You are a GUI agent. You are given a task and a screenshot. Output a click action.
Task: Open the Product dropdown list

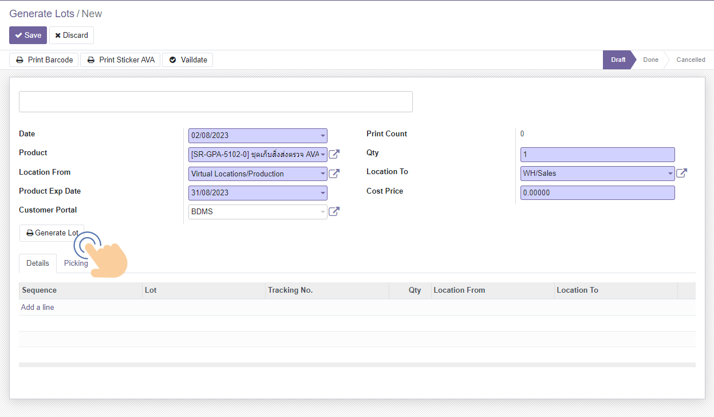[323, 155]
